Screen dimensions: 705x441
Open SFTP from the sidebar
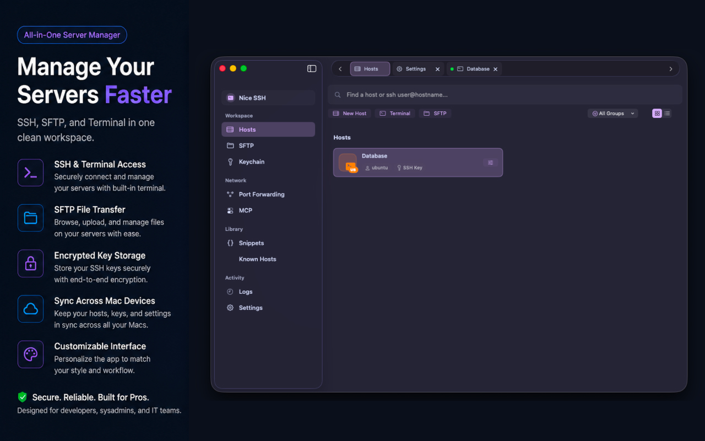point(268,146)
